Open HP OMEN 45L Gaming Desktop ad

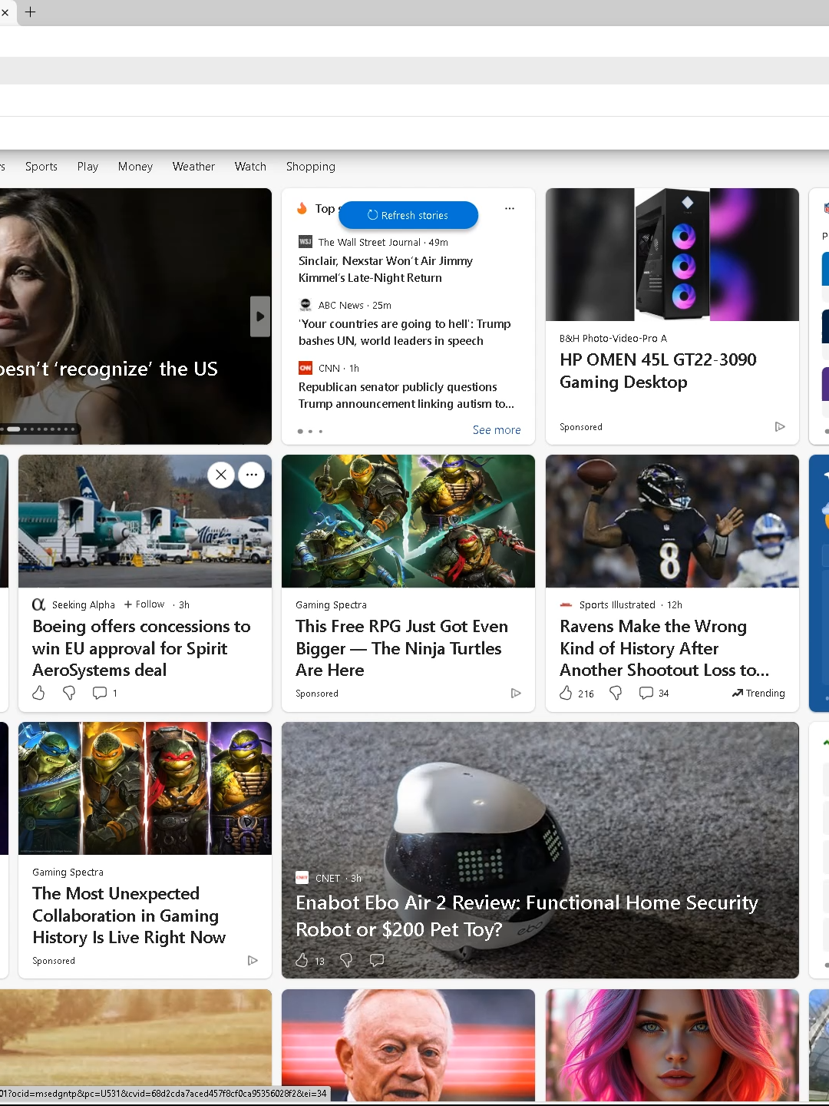658,371
